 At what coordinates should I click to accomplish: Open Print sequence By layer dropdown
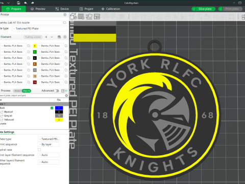pyautogui.click(x=48, y=145)
